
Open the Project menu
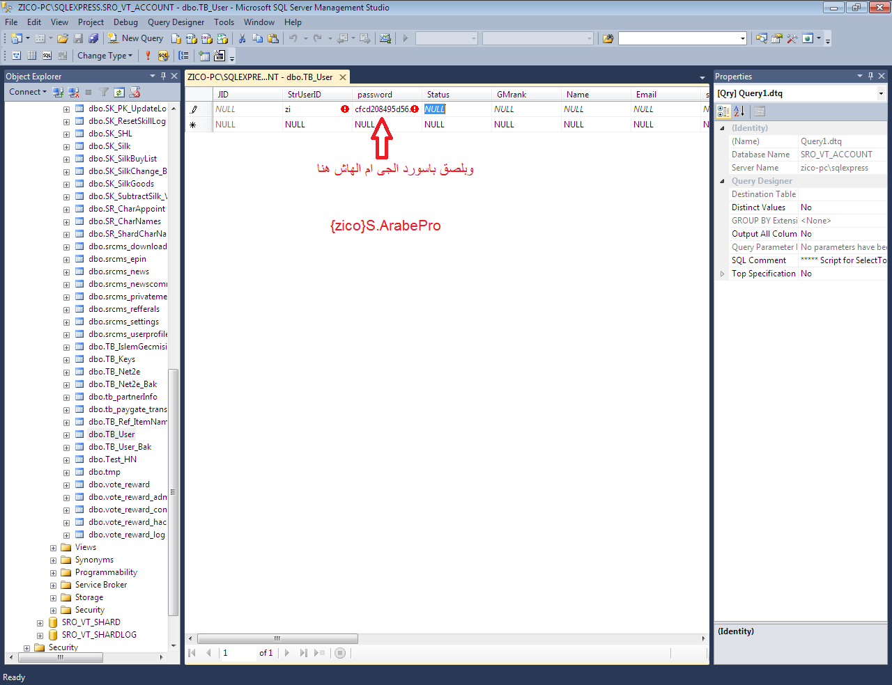tap(91, 22)
